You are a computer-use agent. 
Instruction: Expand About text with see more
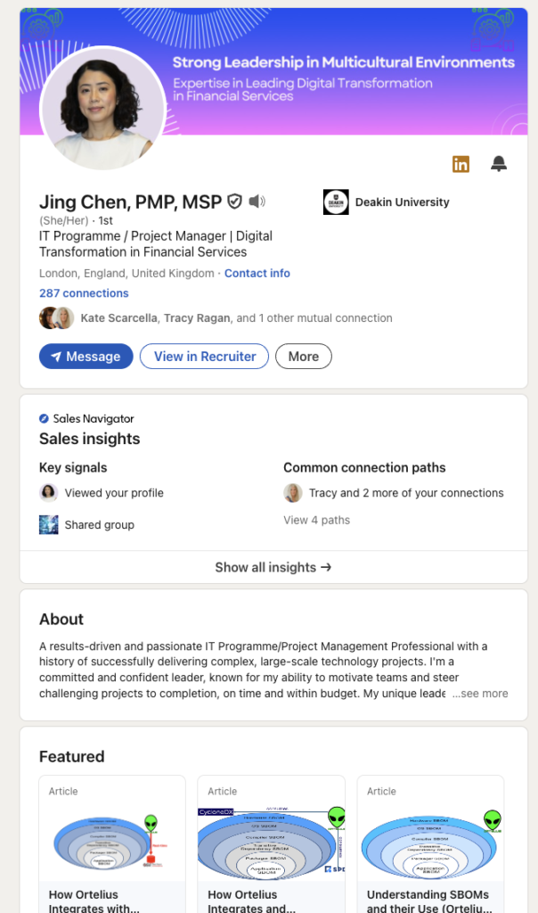pyautogui.click(x=480, y=694)
